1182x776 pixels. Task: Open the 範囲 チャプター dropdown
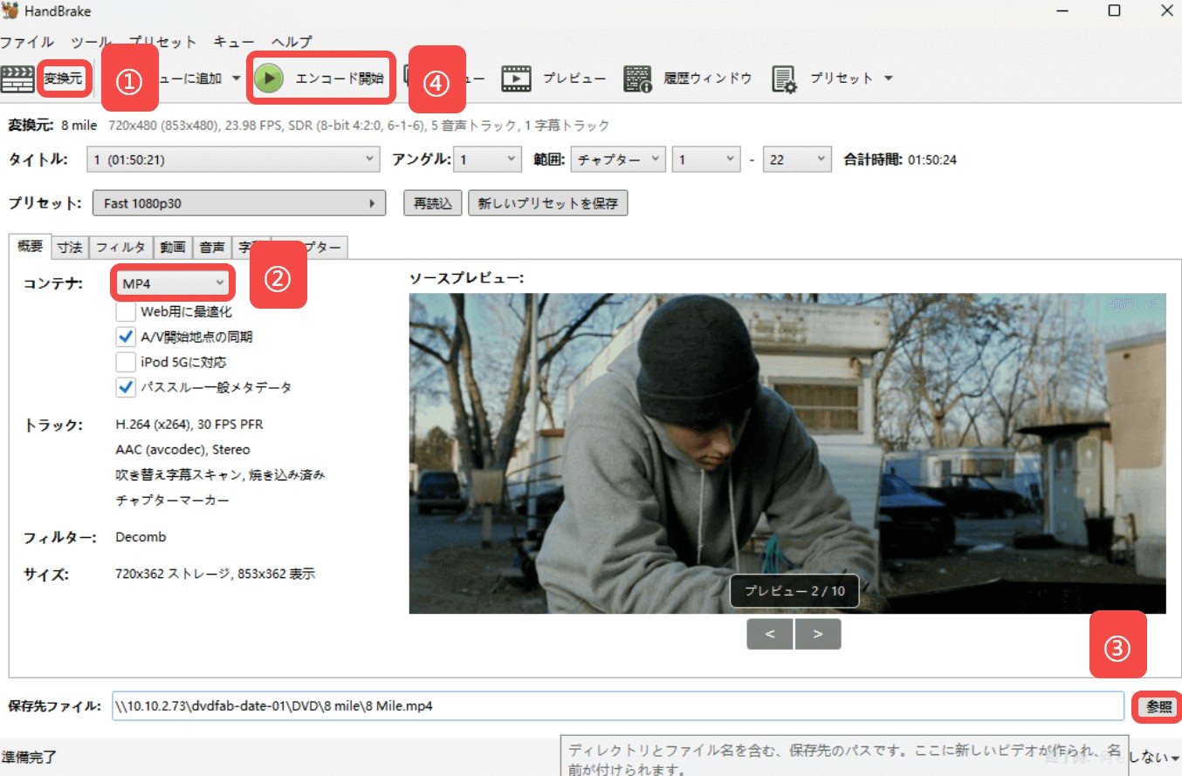pos(618,160)
